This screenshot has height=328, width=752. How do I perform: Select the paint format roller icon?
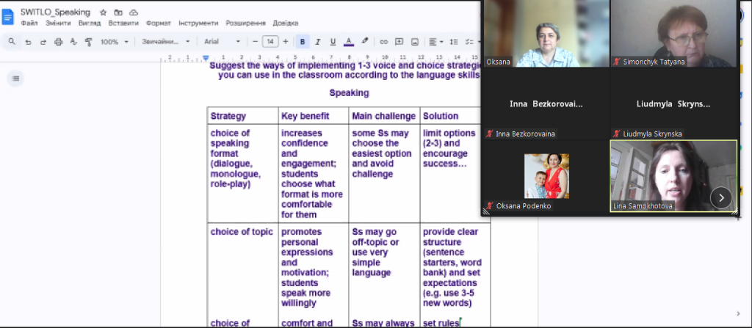coord(89,42)
